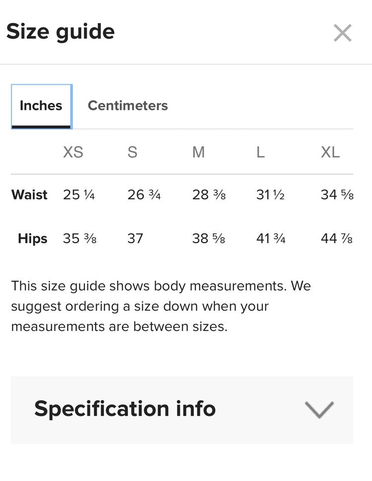Click the S size column header
372x481 pixels.
point(132,152)
